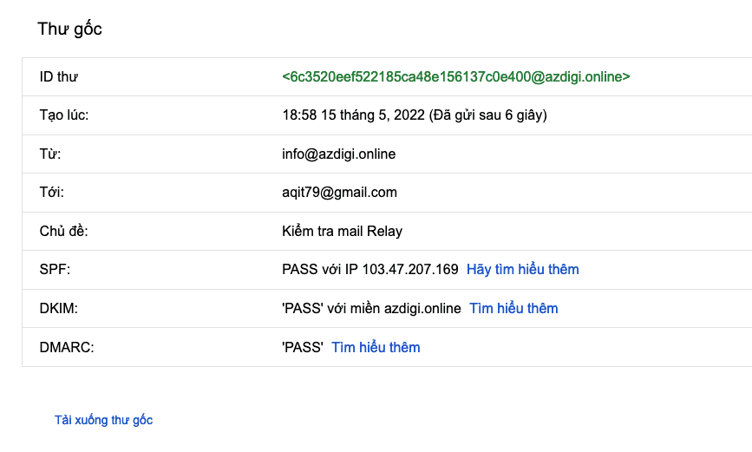This screenshot has width=752, height=452.
Task: Click the SPF result "PASS với IP 103.47.207.169"
Action: pos(369,270)
